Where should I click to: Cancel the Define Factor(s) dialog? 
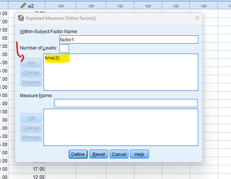coord(119,154)
